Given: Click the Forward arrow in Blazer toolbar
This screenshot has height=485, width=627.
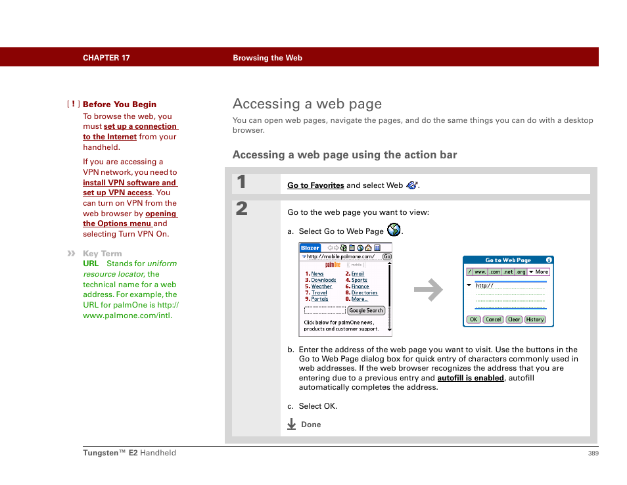Looking at the screenshot, I should click(x=337, y=248).
